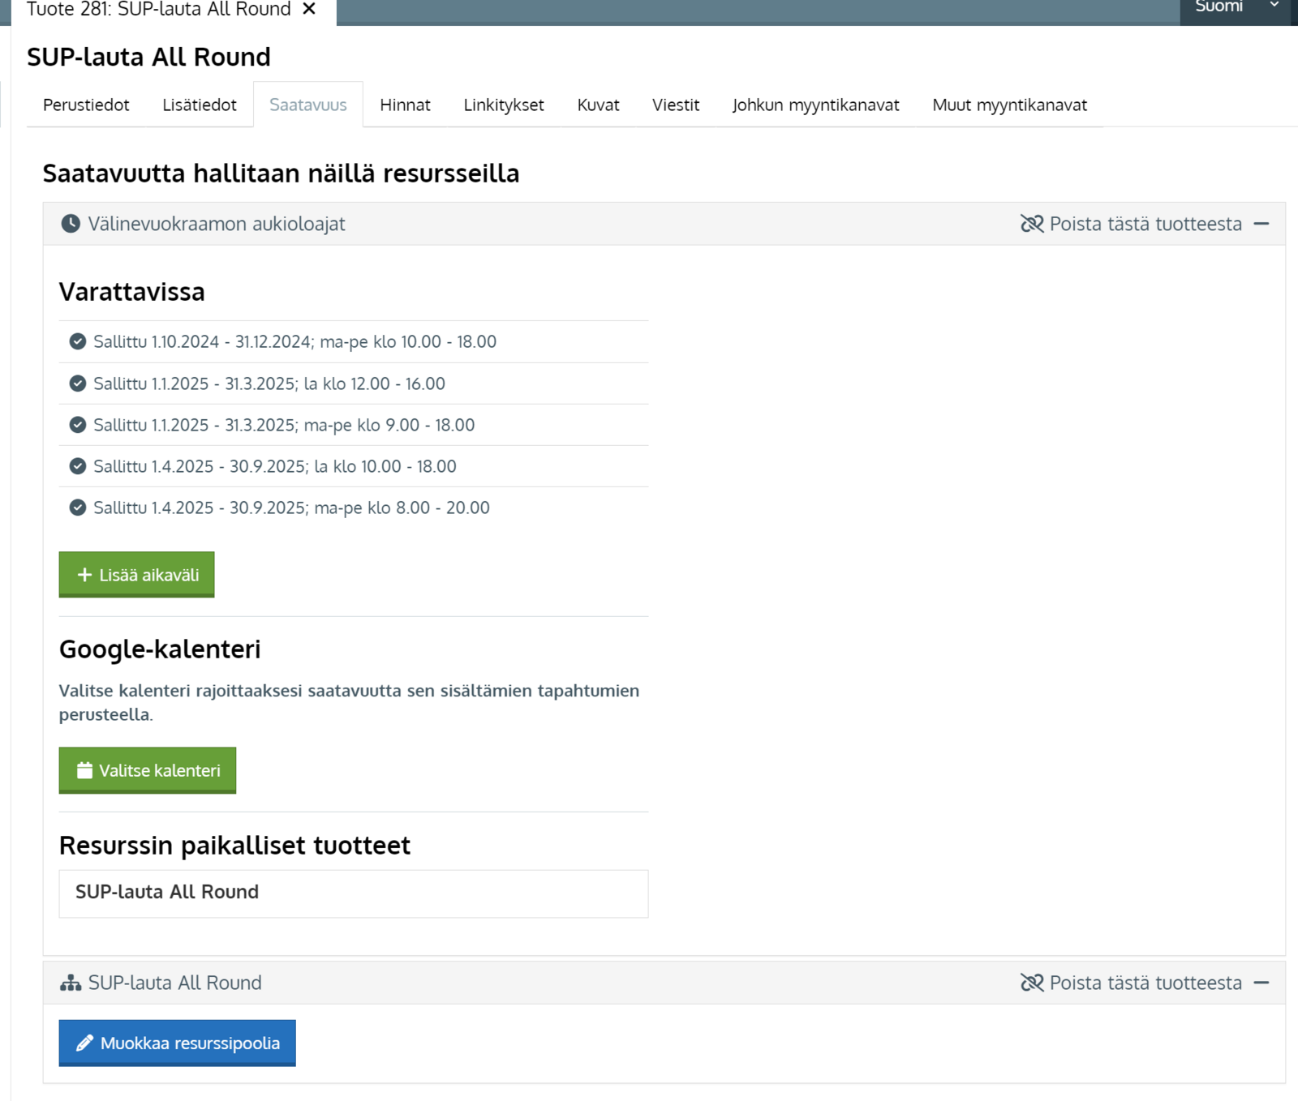Click the unlink icon in the SUP-lauta All Round resource header

(x=1031, y=983)
